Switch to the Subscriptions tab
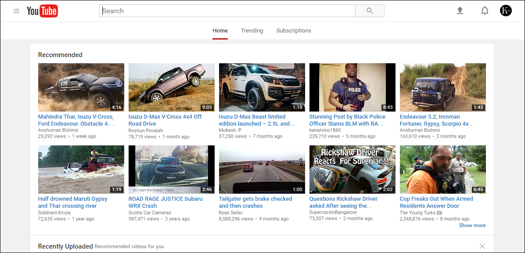 [294, 30]
